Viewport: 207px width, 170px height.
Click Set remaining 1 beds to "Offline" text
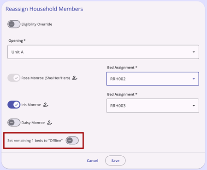point(35,141)
